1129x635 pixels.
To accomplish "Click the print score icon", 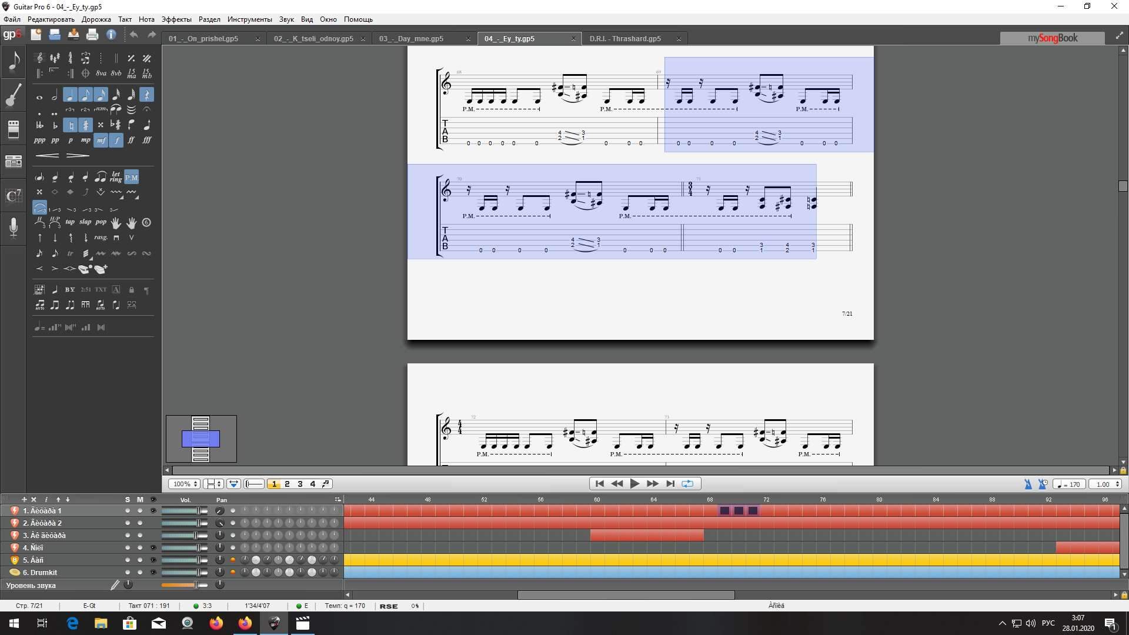I will click(x=92, y=35).
